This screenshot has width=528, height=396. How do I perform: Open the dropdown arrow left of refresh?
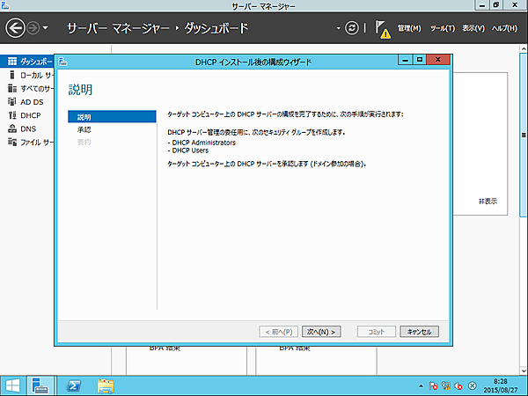339,28
